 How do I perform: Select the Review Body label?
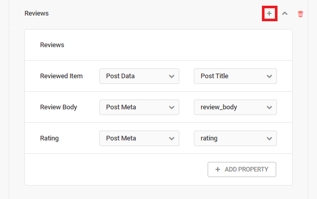coord(58,107)
